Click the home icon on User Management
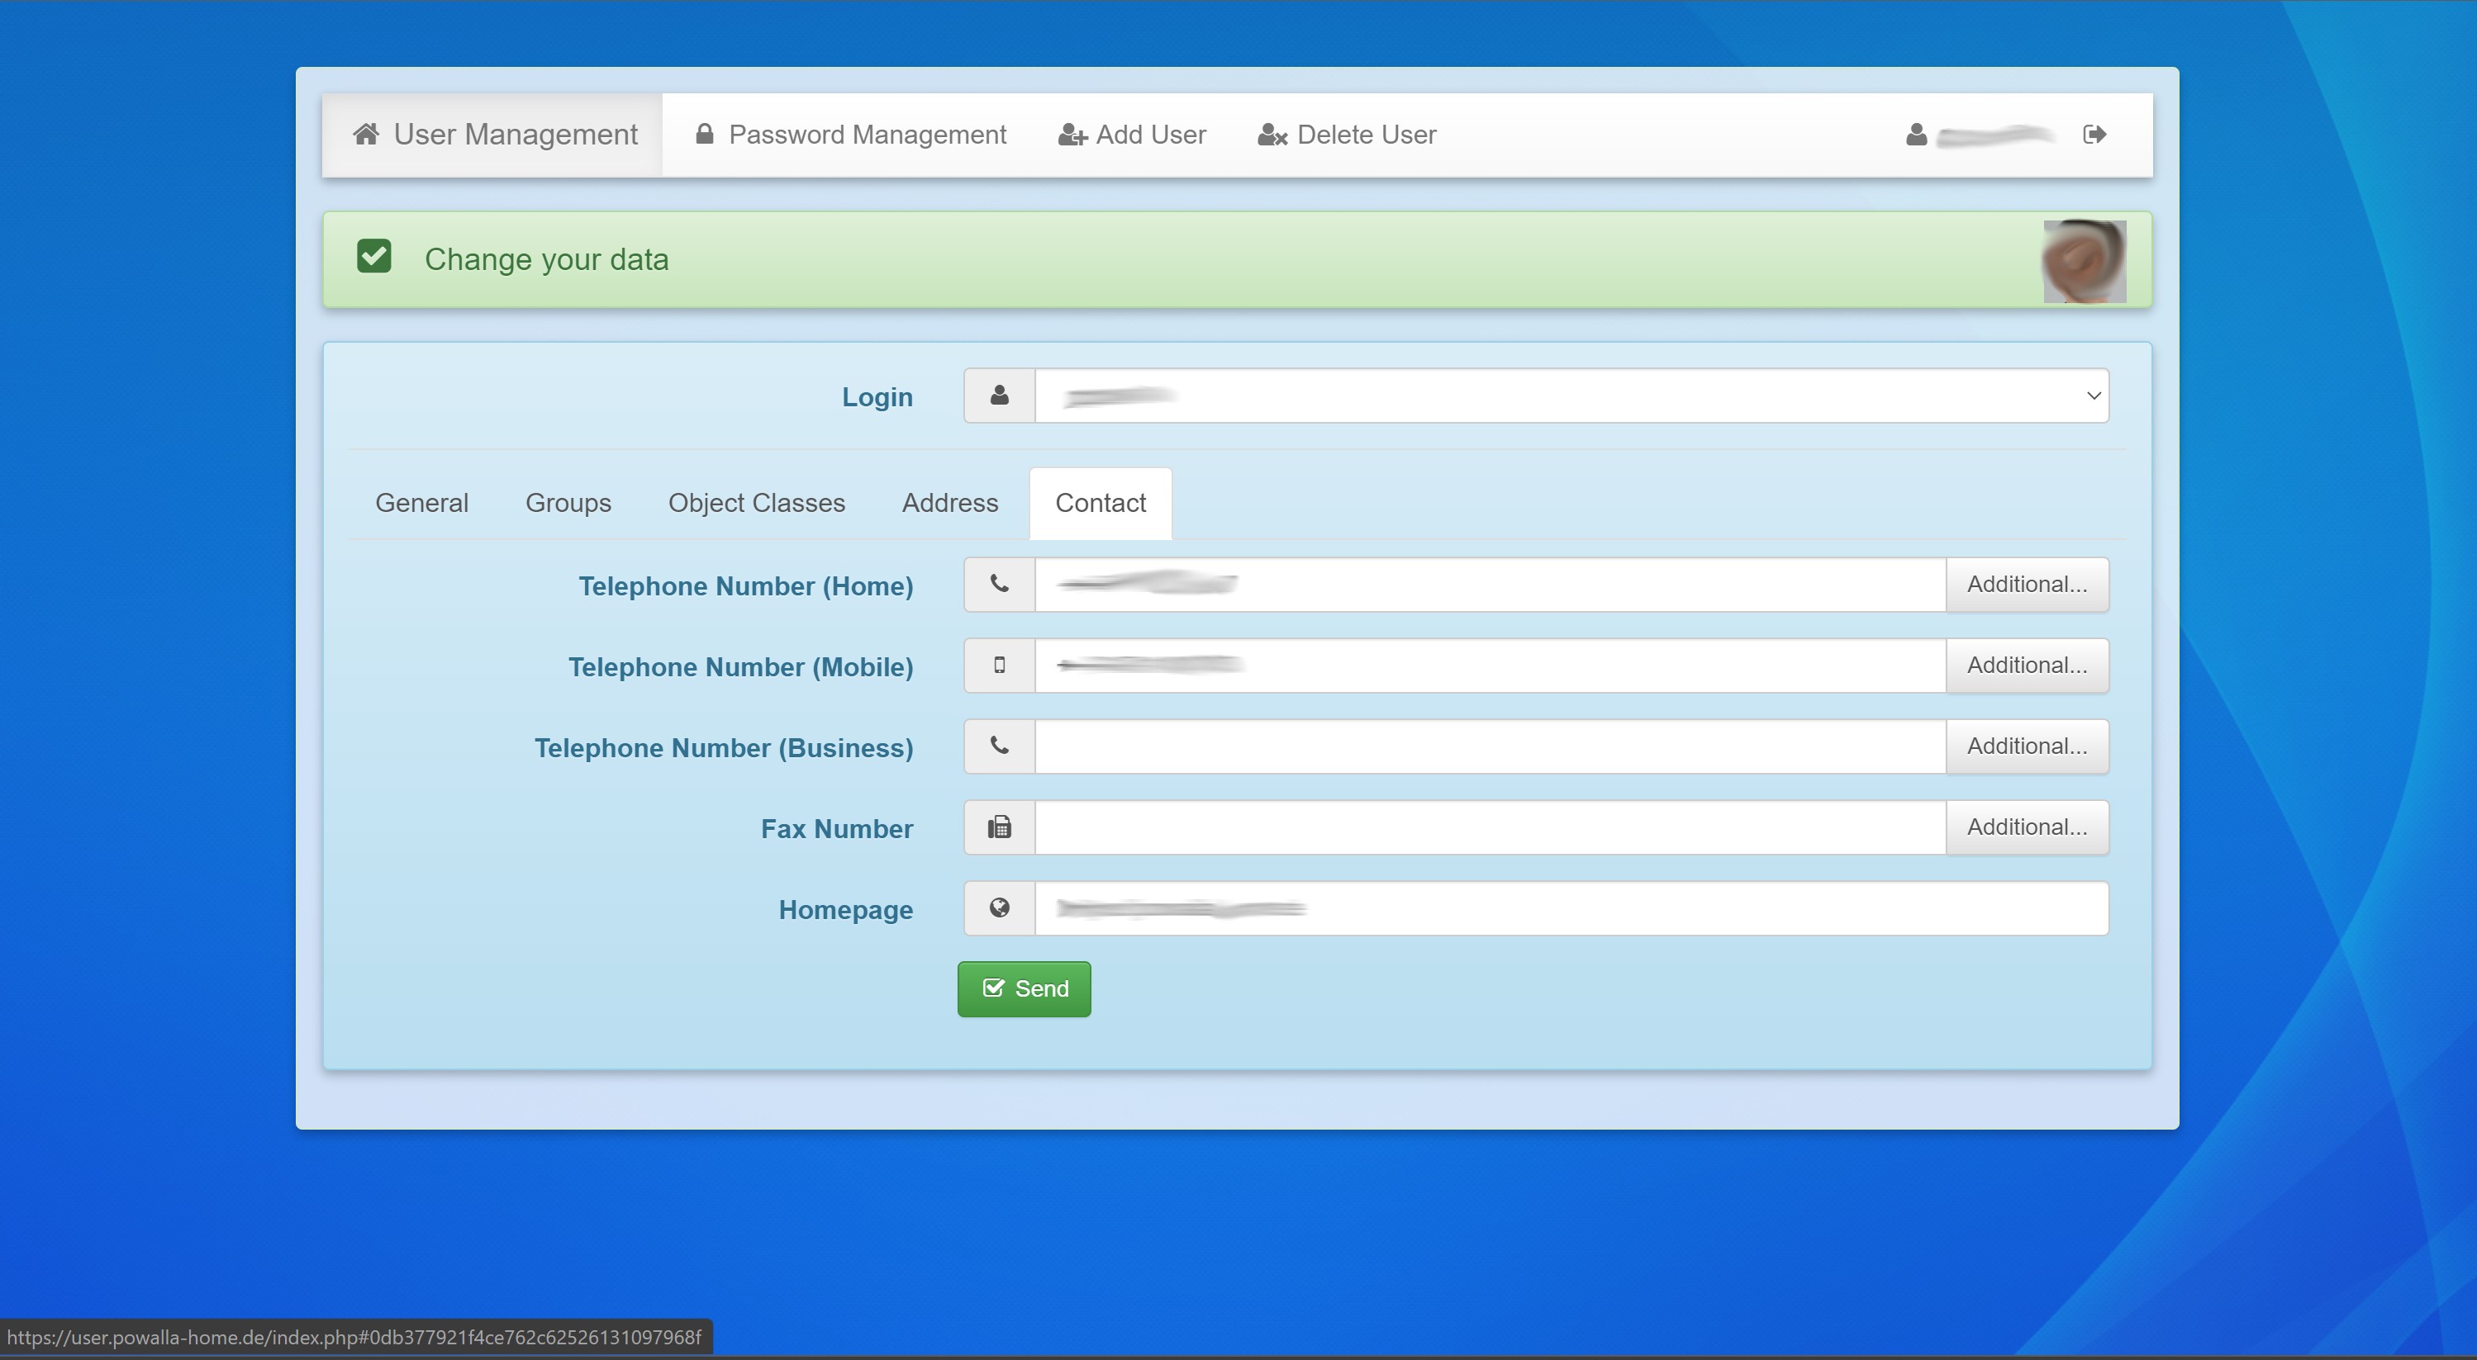This screenshot has width=2477, height=1360. [366, 134]
